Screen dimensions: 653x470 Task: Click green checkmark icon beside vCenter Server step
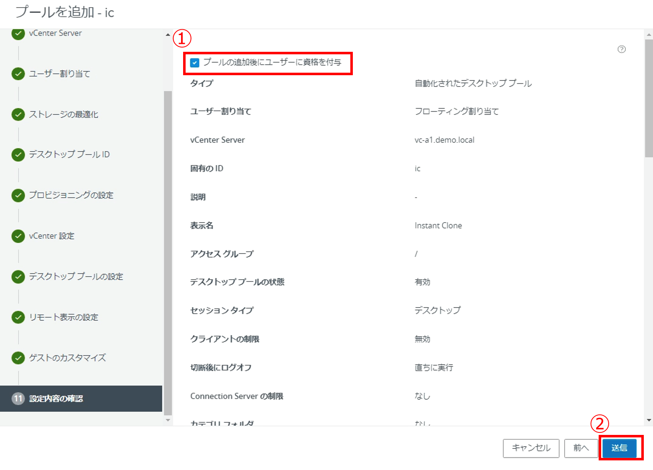[18, 34]
